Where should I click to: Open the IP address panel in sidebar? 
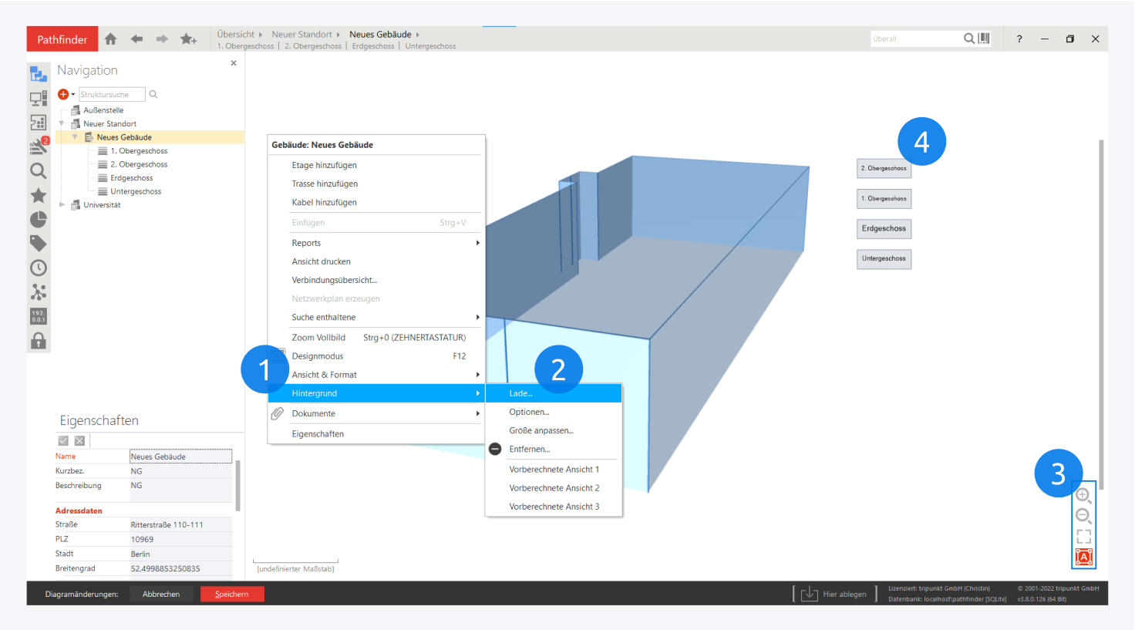click(39, 316)
